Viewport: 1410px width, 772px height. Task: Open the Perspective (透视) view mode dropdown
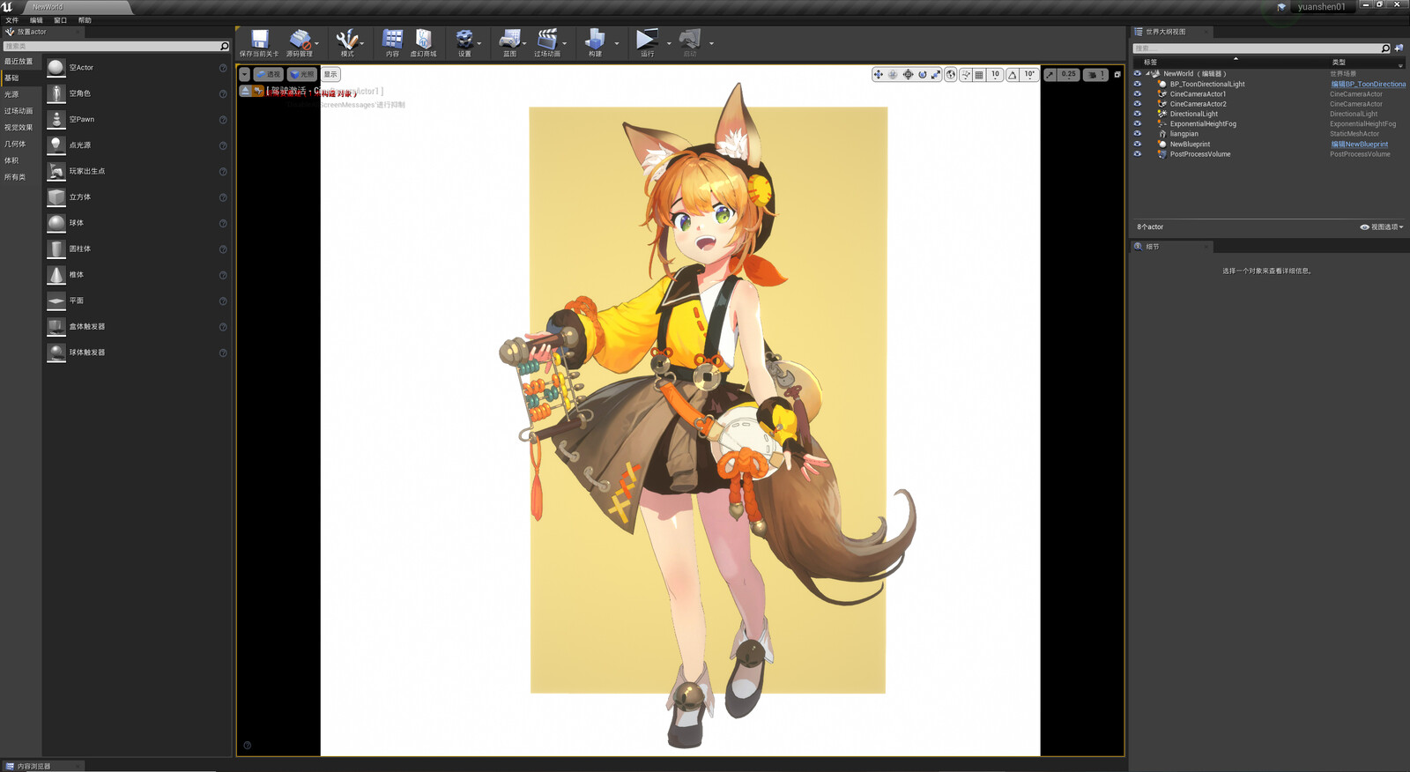[x=269, y=75]
